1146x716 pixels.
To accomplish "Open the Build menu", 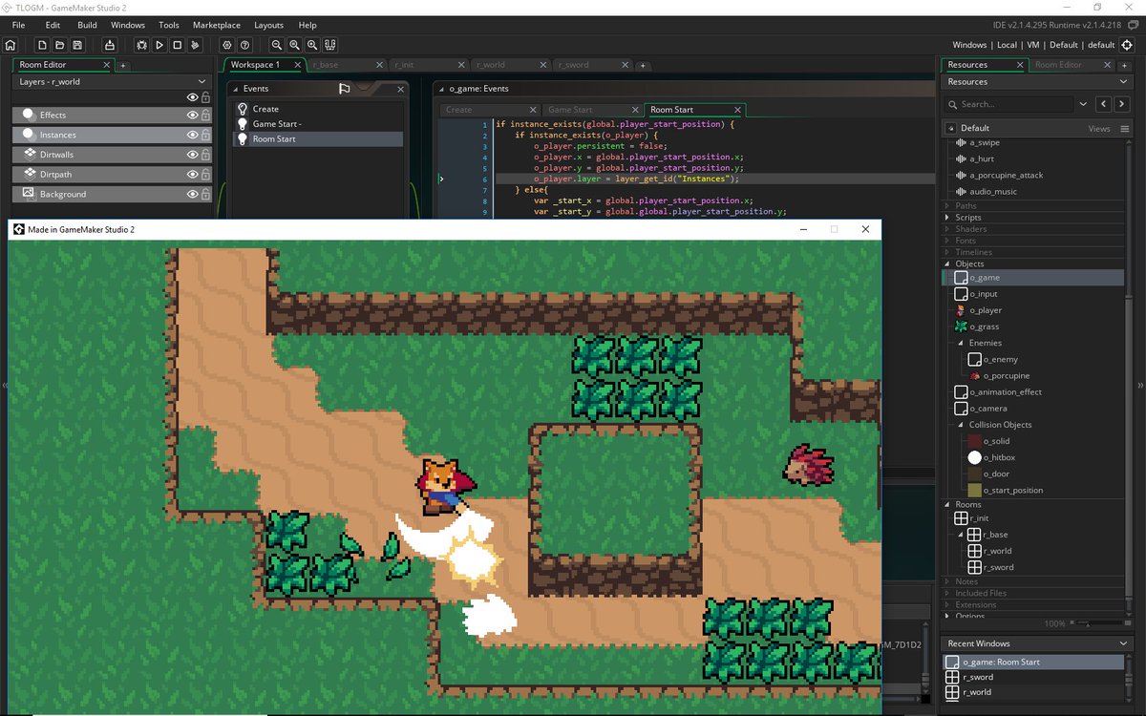I will pyautogui.click(x=87, y=25).
